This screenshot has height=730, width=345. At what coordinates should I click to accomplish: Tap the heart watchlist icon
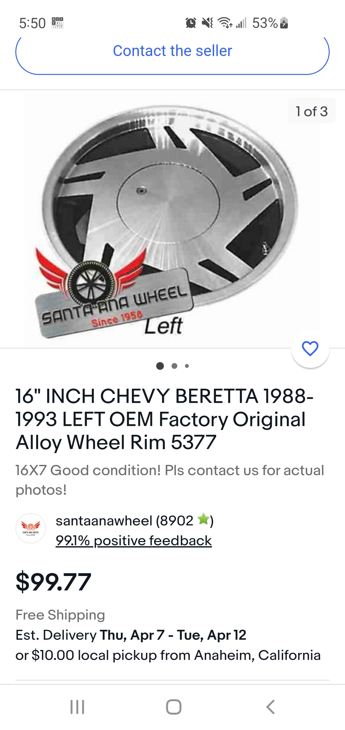tap(310, 349)
